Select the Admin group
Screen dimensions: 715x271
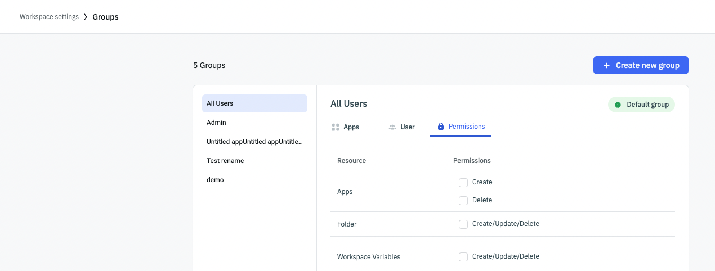coord(217,123)
